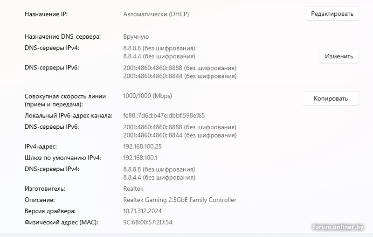Click the Изготовитель label
The image size is (373, 237).
45,188
